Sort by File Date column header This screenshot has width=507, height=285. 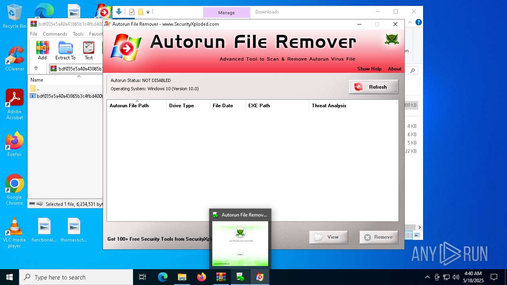tap(228, 106)
